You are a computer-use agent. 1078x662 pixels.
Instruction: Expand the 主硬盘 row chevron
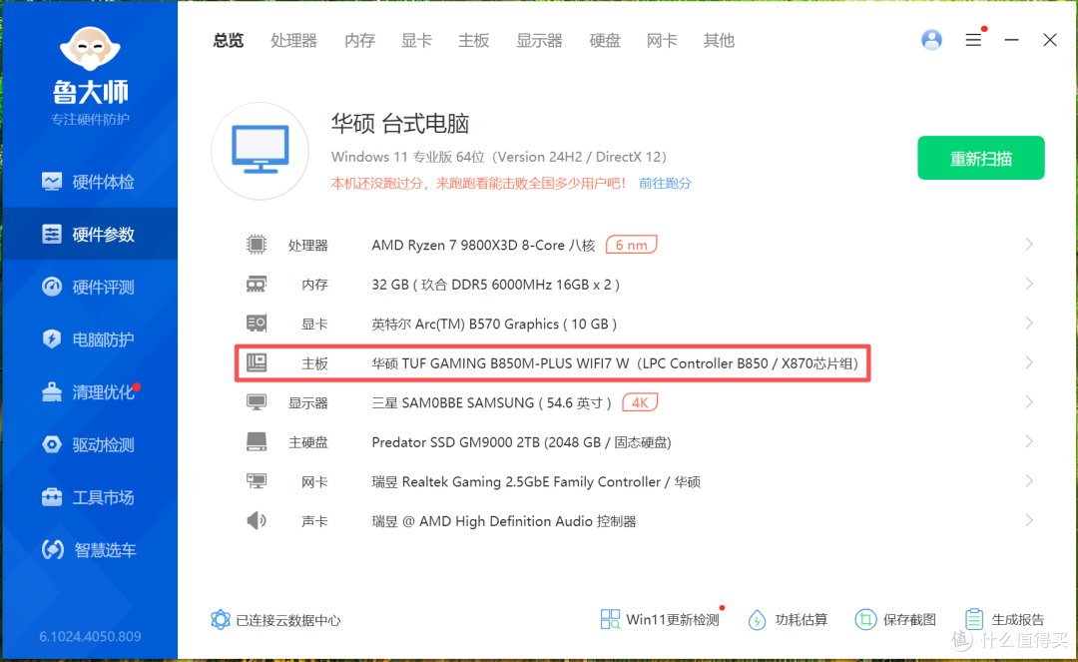click(1029, 441)
